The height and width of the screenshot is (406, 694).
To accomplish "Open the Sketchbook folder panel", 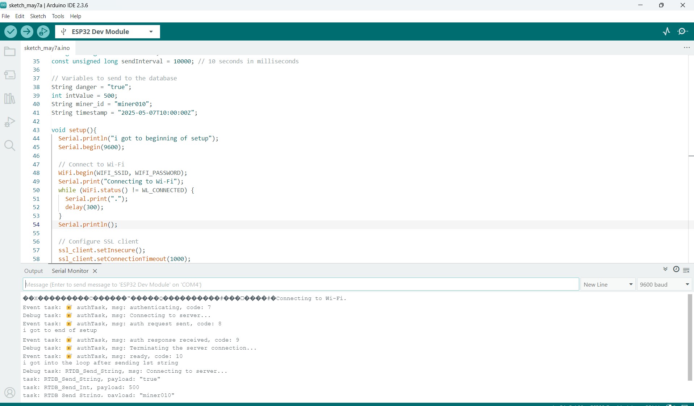I will tap(10, 52).
